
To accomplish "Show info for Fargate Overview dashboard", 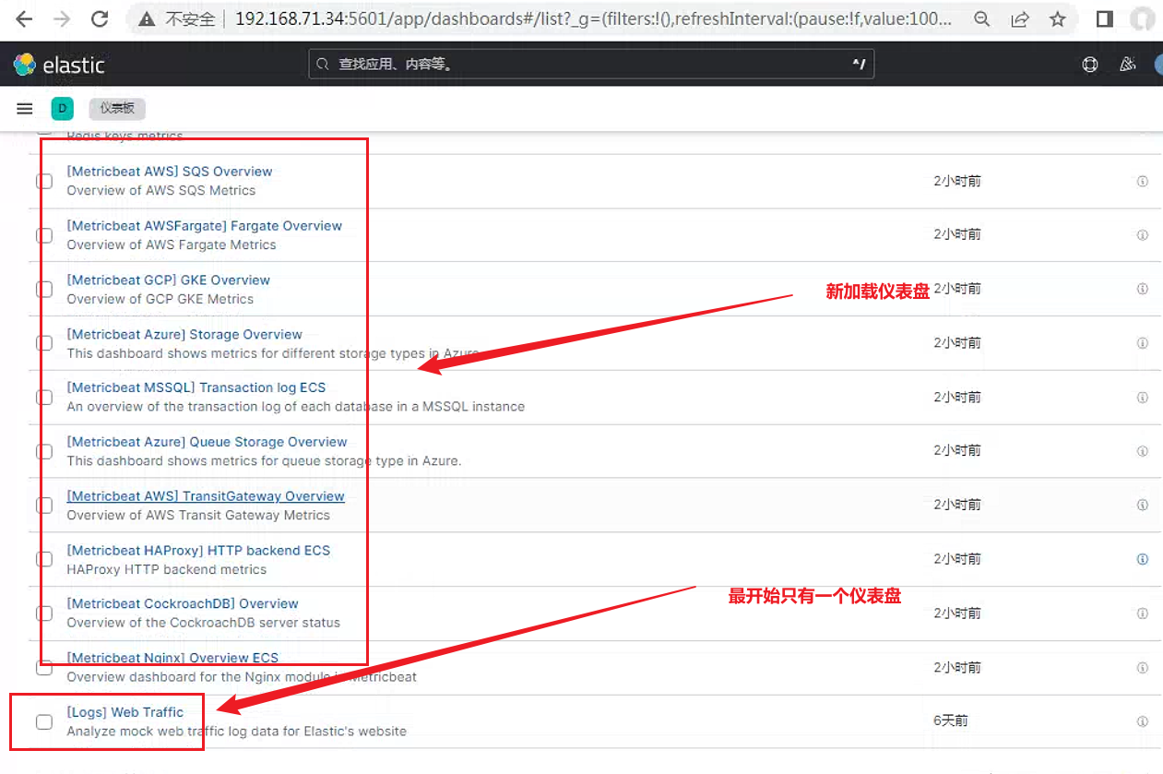I will pyautogui.click(x=1142, y=235).
